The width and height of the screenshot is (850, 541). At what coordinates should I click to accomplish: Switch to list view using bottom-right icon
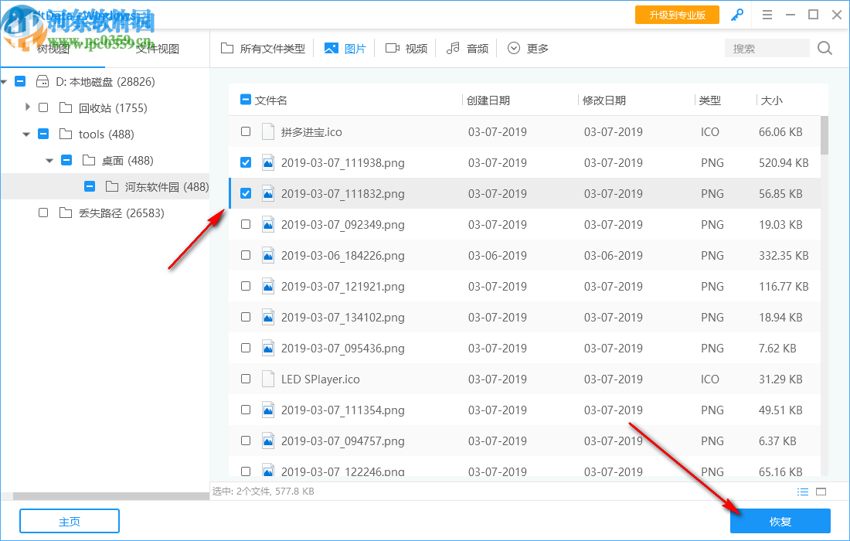click(x=803, y=491)
